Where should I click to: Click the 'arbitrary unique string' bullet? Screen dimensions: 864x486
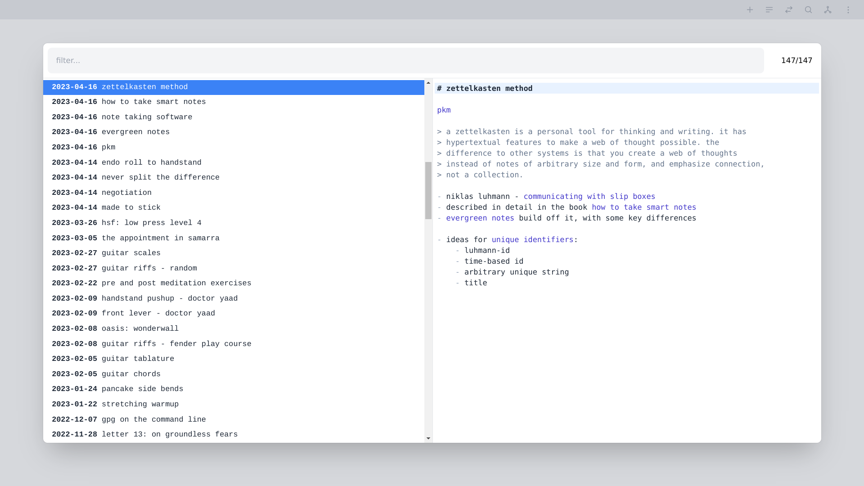[x=517, y=272]
